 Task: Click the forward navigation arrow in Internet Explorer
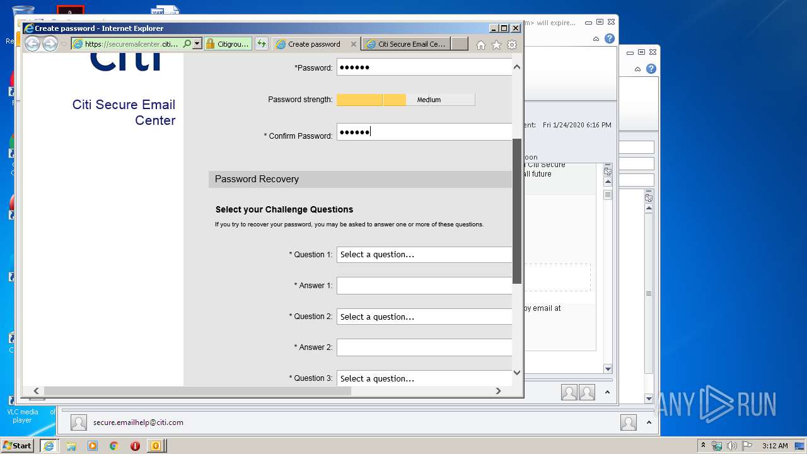tap(50, 44)
